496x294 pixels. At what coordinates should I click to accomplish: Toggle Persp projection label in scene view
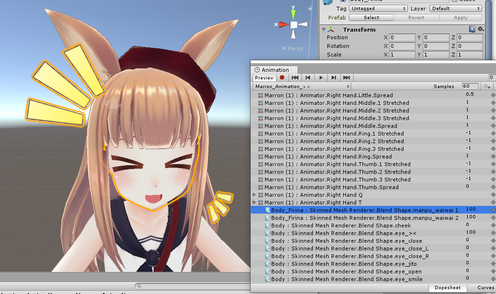click(x=292, y=48)
